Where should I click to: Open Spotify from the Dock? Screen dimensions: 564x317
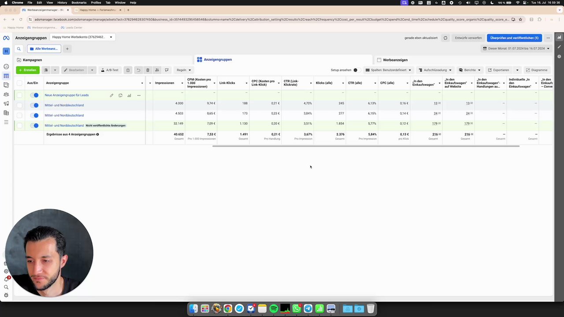pos(274,309)
